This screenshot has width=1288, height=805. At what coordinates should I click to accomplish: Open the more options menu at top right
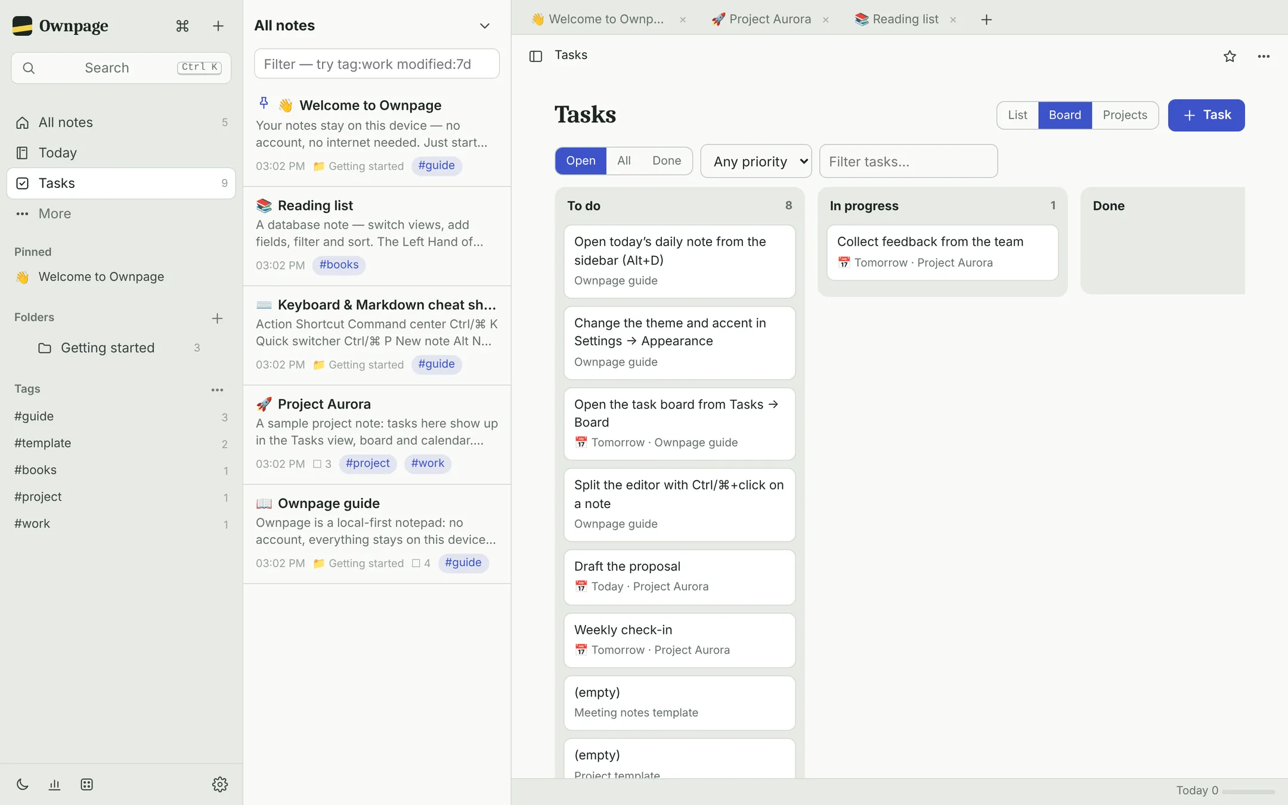coord(1264,56)
